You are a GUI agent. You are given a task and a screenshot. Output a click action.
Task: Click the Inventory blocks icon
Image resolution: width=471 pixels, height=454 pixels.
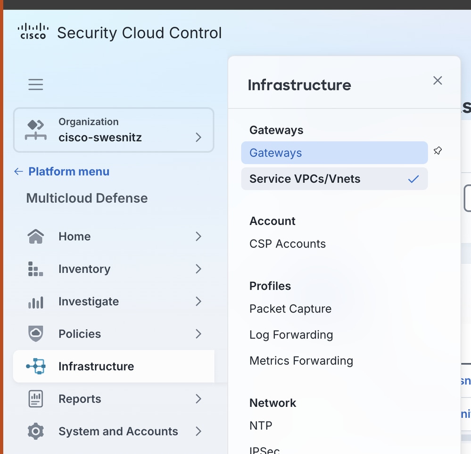click(x=36, y=269)
